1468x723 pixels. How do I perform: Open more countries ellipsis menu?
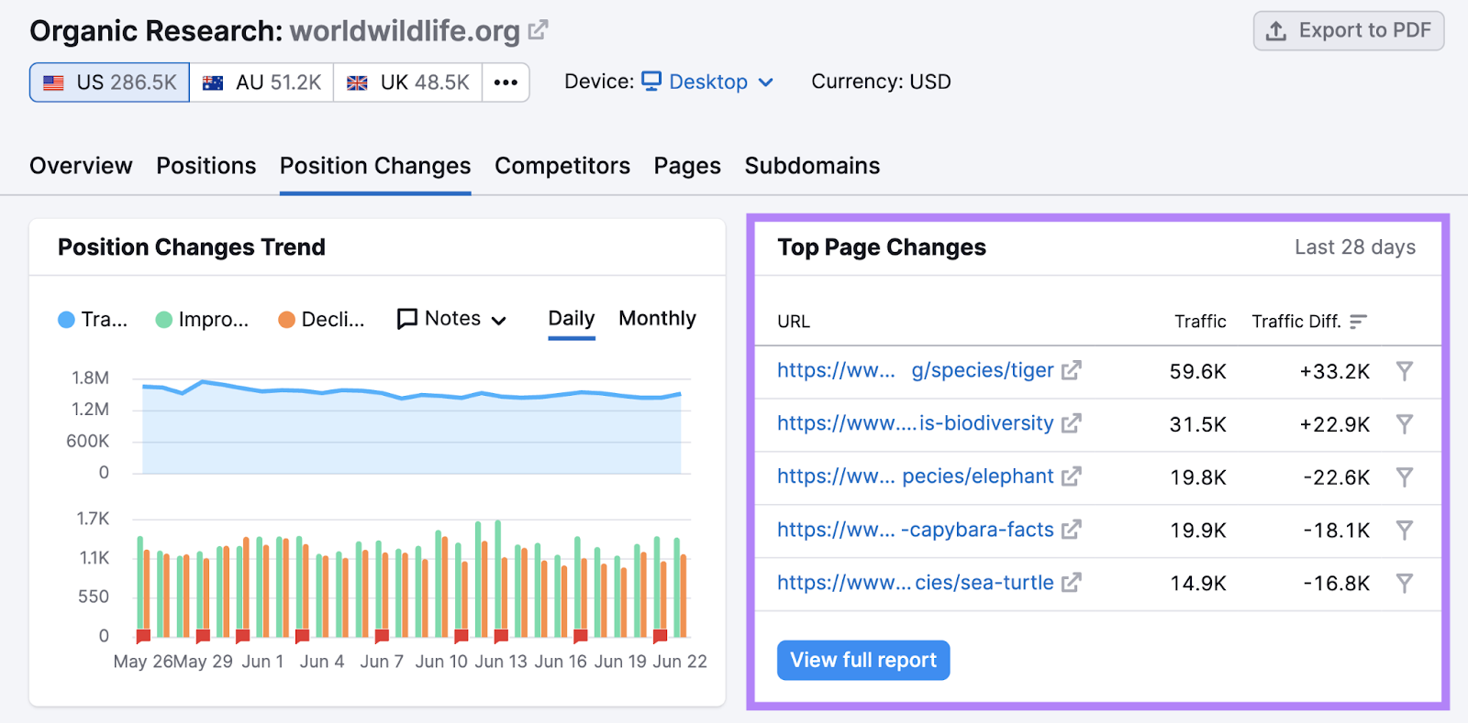[506, 82]
